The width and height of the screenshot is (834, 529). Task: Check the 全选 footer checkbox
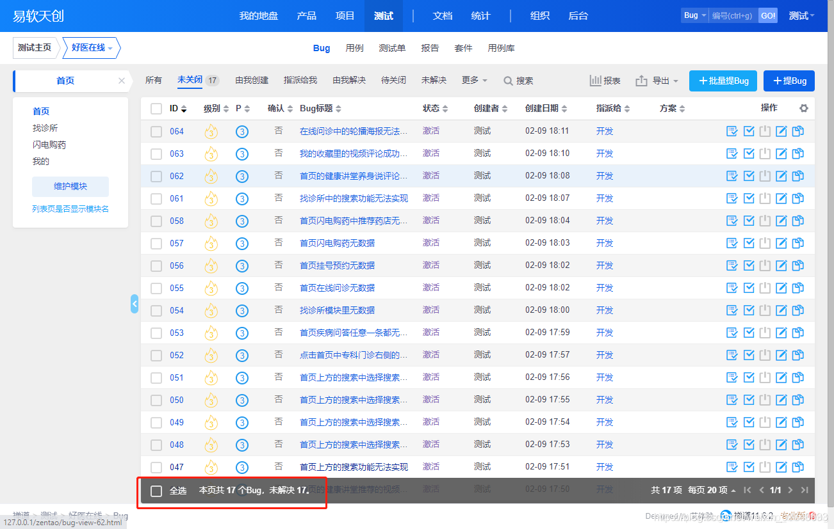click(156, 491)
